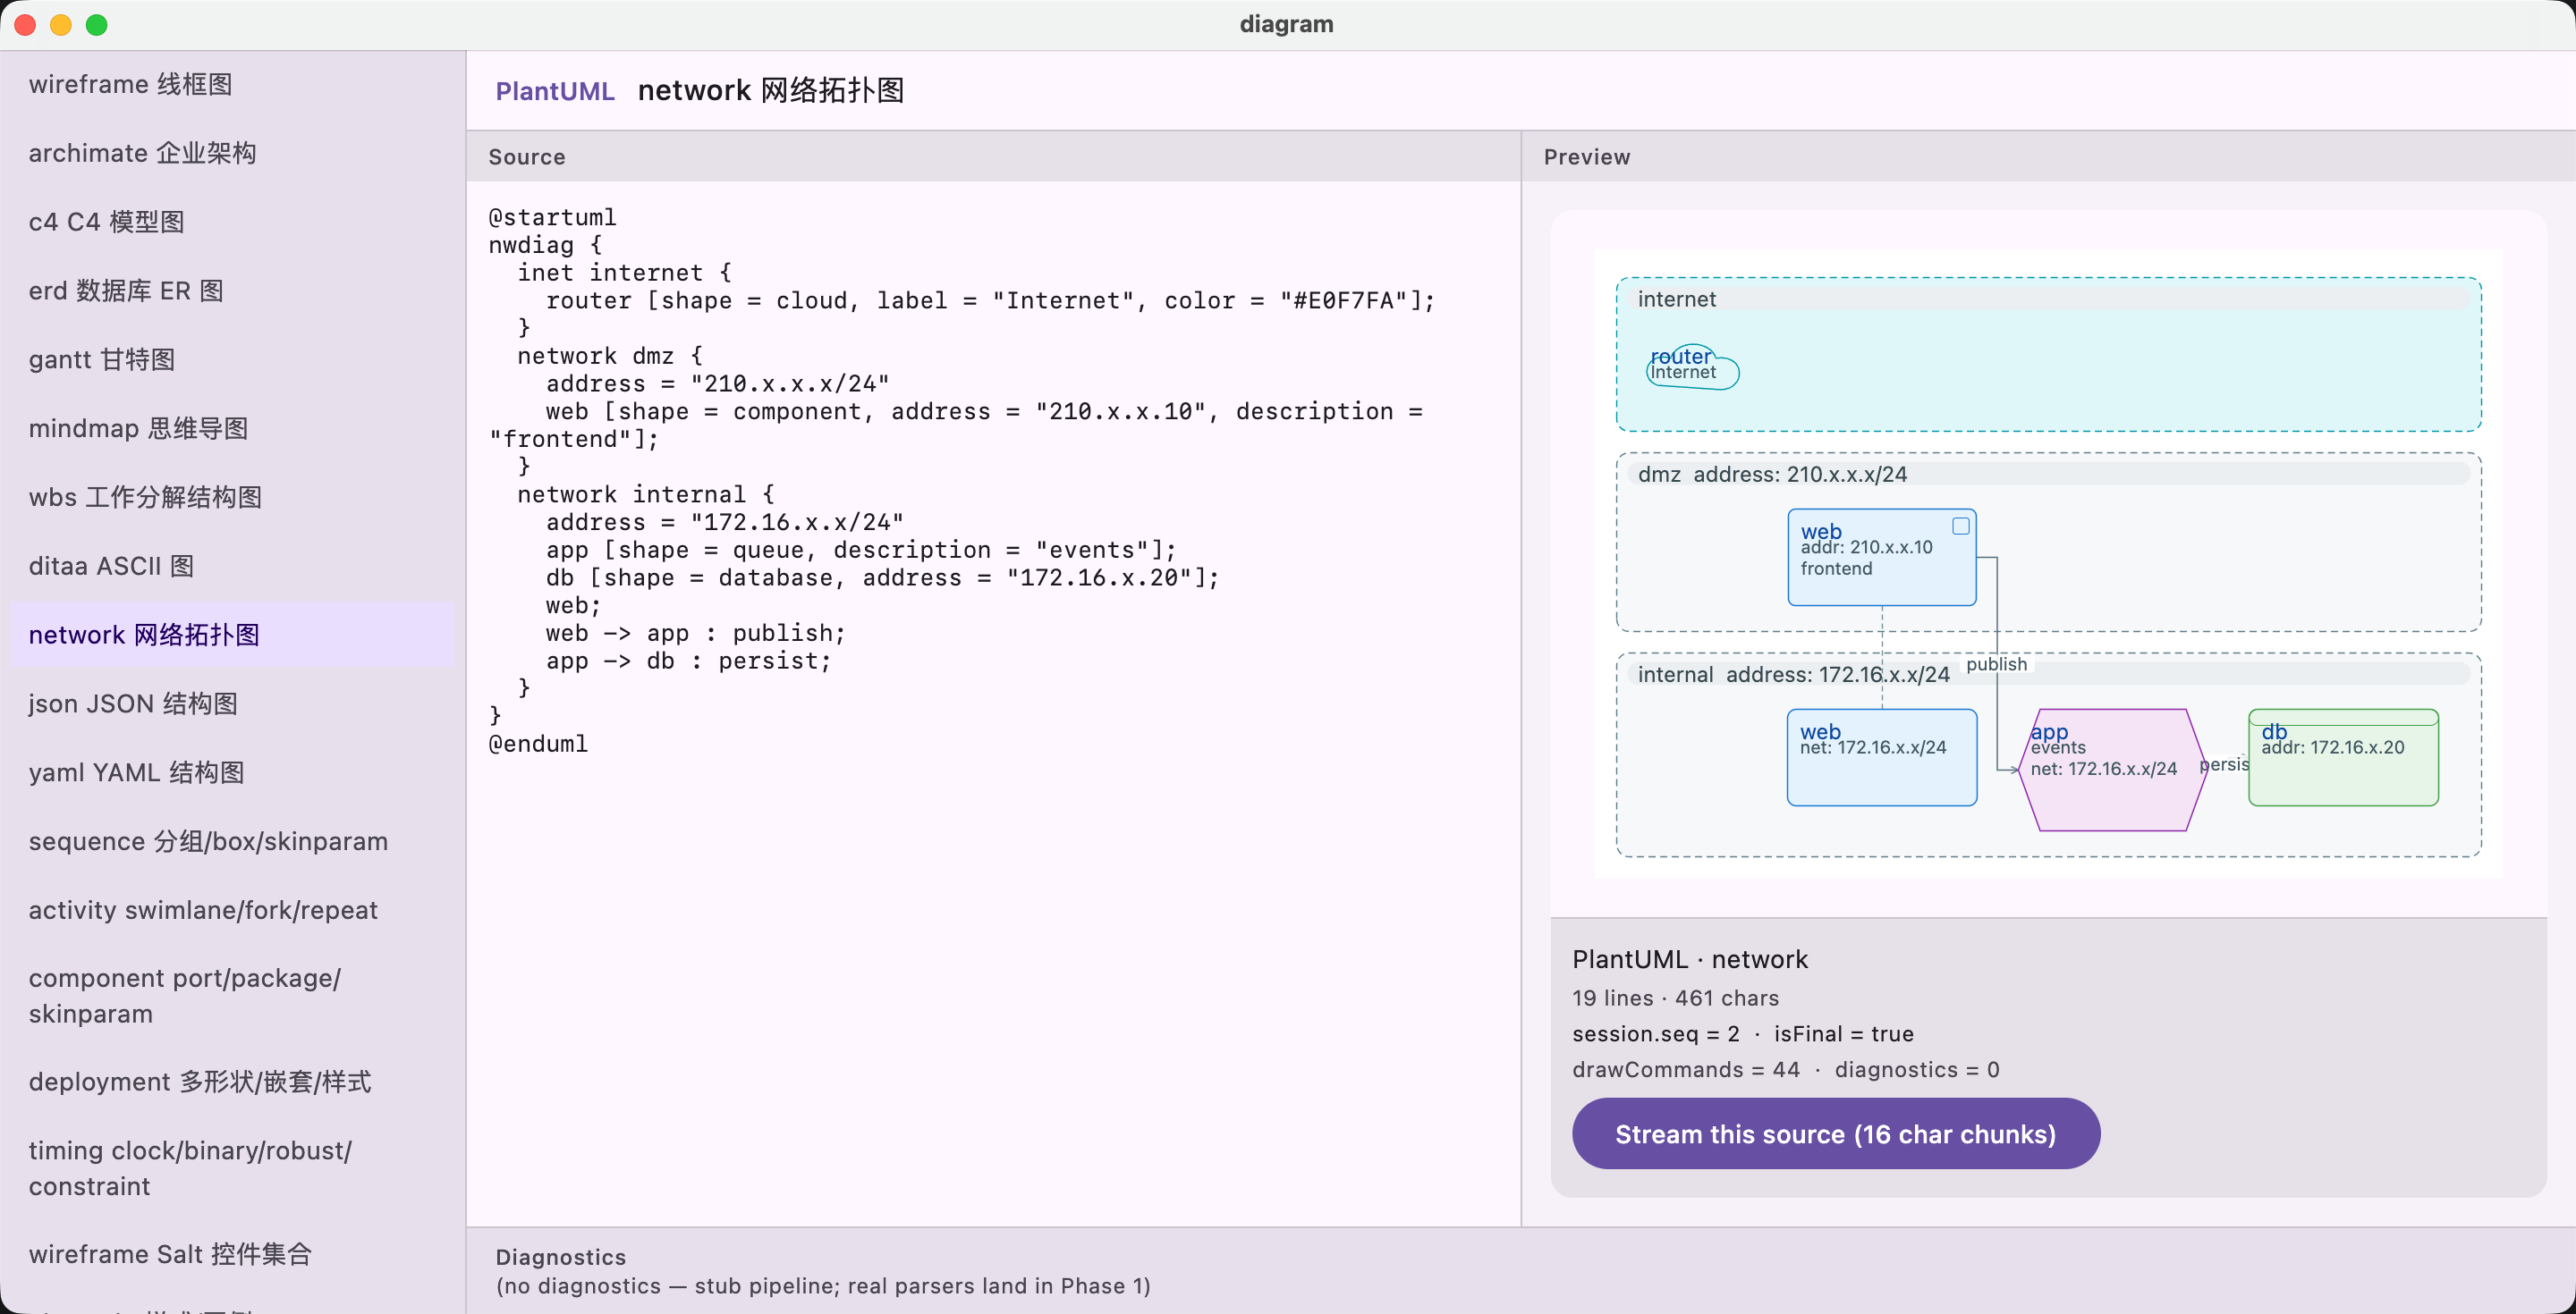Click the no diagnostics stub pipeline message
Image resolution: width=2576 pixels, height=1314 pixels.
pyautogui.click(x=823, y=1286)
